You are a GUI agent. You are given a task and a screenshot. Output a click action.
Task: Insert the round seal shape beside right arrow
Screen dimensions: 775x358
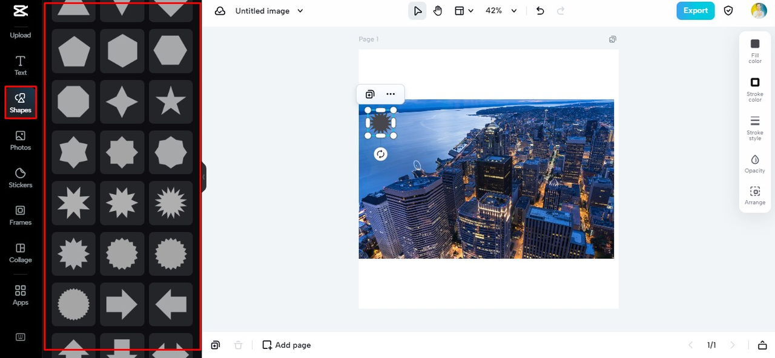[x=74, y=304]
